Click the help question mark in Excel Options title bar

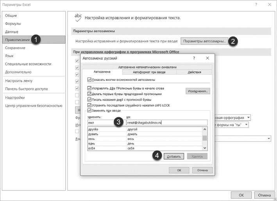[x=256, y=4]
